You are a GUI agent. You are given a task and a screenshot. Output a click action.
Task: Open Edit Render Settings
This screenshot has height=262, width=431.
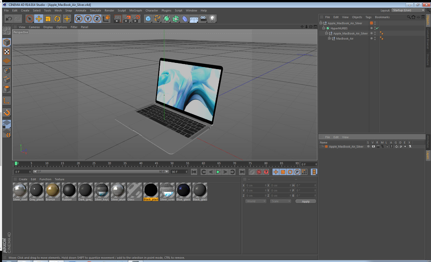(136, 19)
